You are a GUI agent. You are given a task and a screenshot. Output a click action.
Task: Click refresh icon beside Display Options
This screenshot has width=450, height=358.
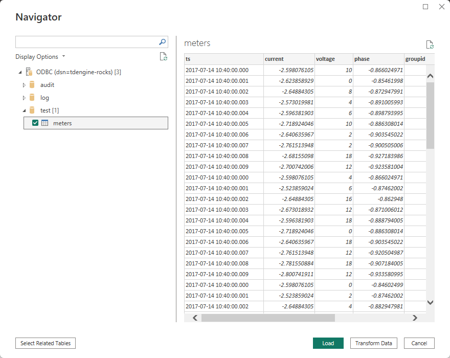pos(163,57)
